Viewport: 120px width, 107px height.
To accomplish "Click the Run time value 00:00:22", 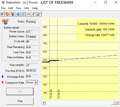I will coord(32,71).
